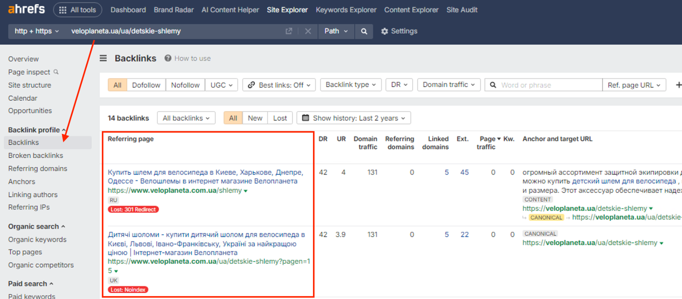
Task: Select the Dofollow filter
Action: tap(146, 85)
